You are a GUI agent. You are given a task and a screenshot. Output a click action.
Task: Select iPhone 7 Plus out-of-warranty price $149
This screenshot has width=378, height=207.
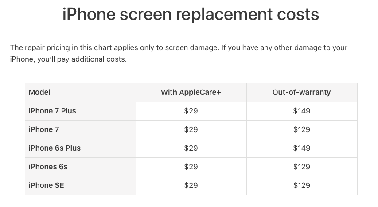point(302,111)
